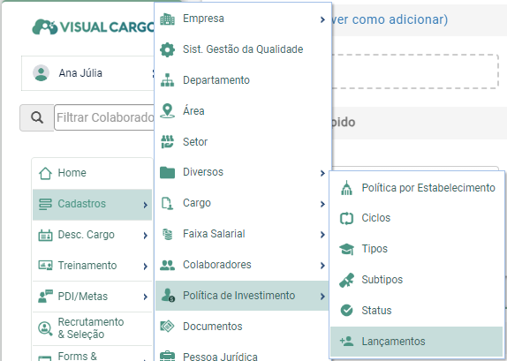Click the search magnifier button
Image resolution: width=507 pixels, height=361 pixels.
(x=37, y=117)
